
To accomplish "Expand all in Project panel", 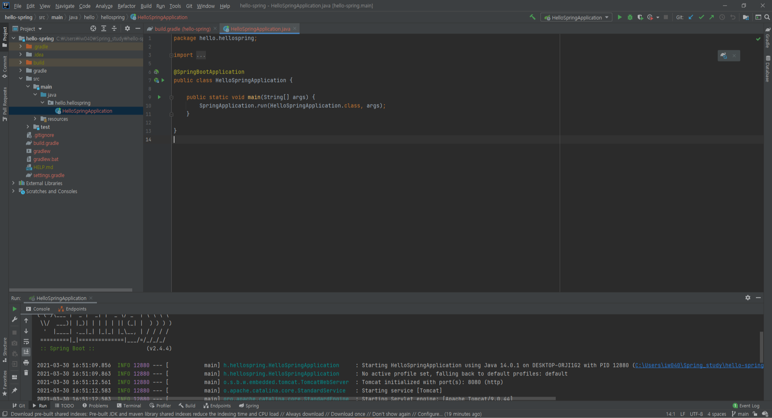I will click(104, 29).
